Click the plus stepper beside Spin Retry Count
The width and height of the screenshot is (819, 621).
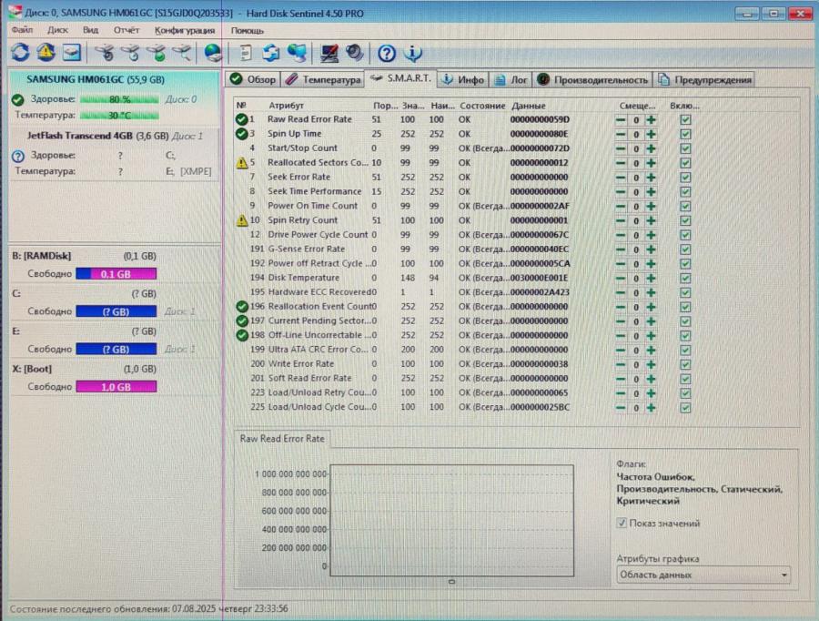pos(650,219)
